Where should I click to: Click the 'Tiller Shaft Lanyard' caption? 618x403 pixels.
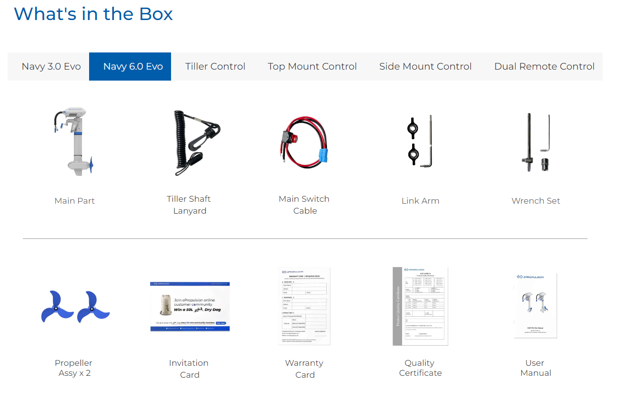[x=189, y=205]
